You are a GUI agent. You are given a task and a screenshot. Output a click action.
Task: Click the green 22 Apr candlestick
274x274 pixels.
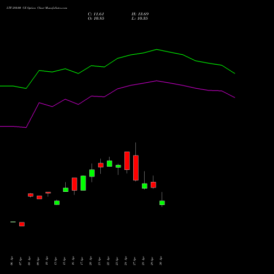click(110, 163)
